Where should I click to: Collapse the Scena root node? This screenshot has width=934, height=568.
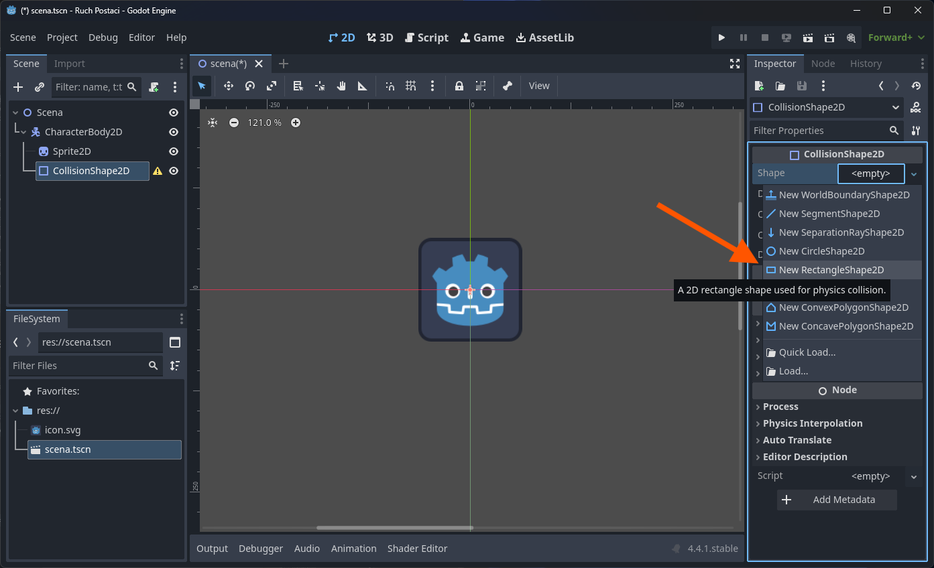coord(15,113)
